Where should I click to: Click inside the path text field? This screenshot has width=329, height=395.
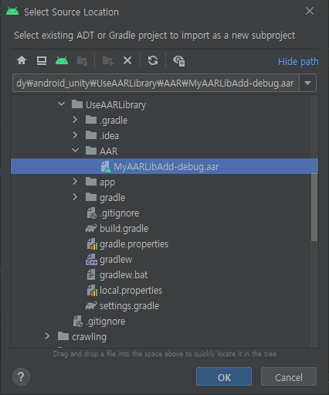(155, 83)
